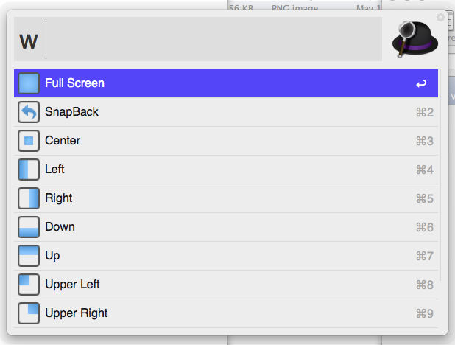This screenshot has height=345, width=455.
Task: Choose the Right label in results
Action: coord(59,198)
